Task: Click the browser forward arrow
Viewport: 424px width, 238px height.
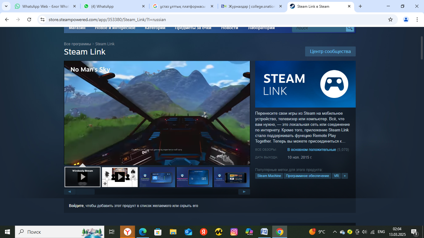Action: point(18,20)
